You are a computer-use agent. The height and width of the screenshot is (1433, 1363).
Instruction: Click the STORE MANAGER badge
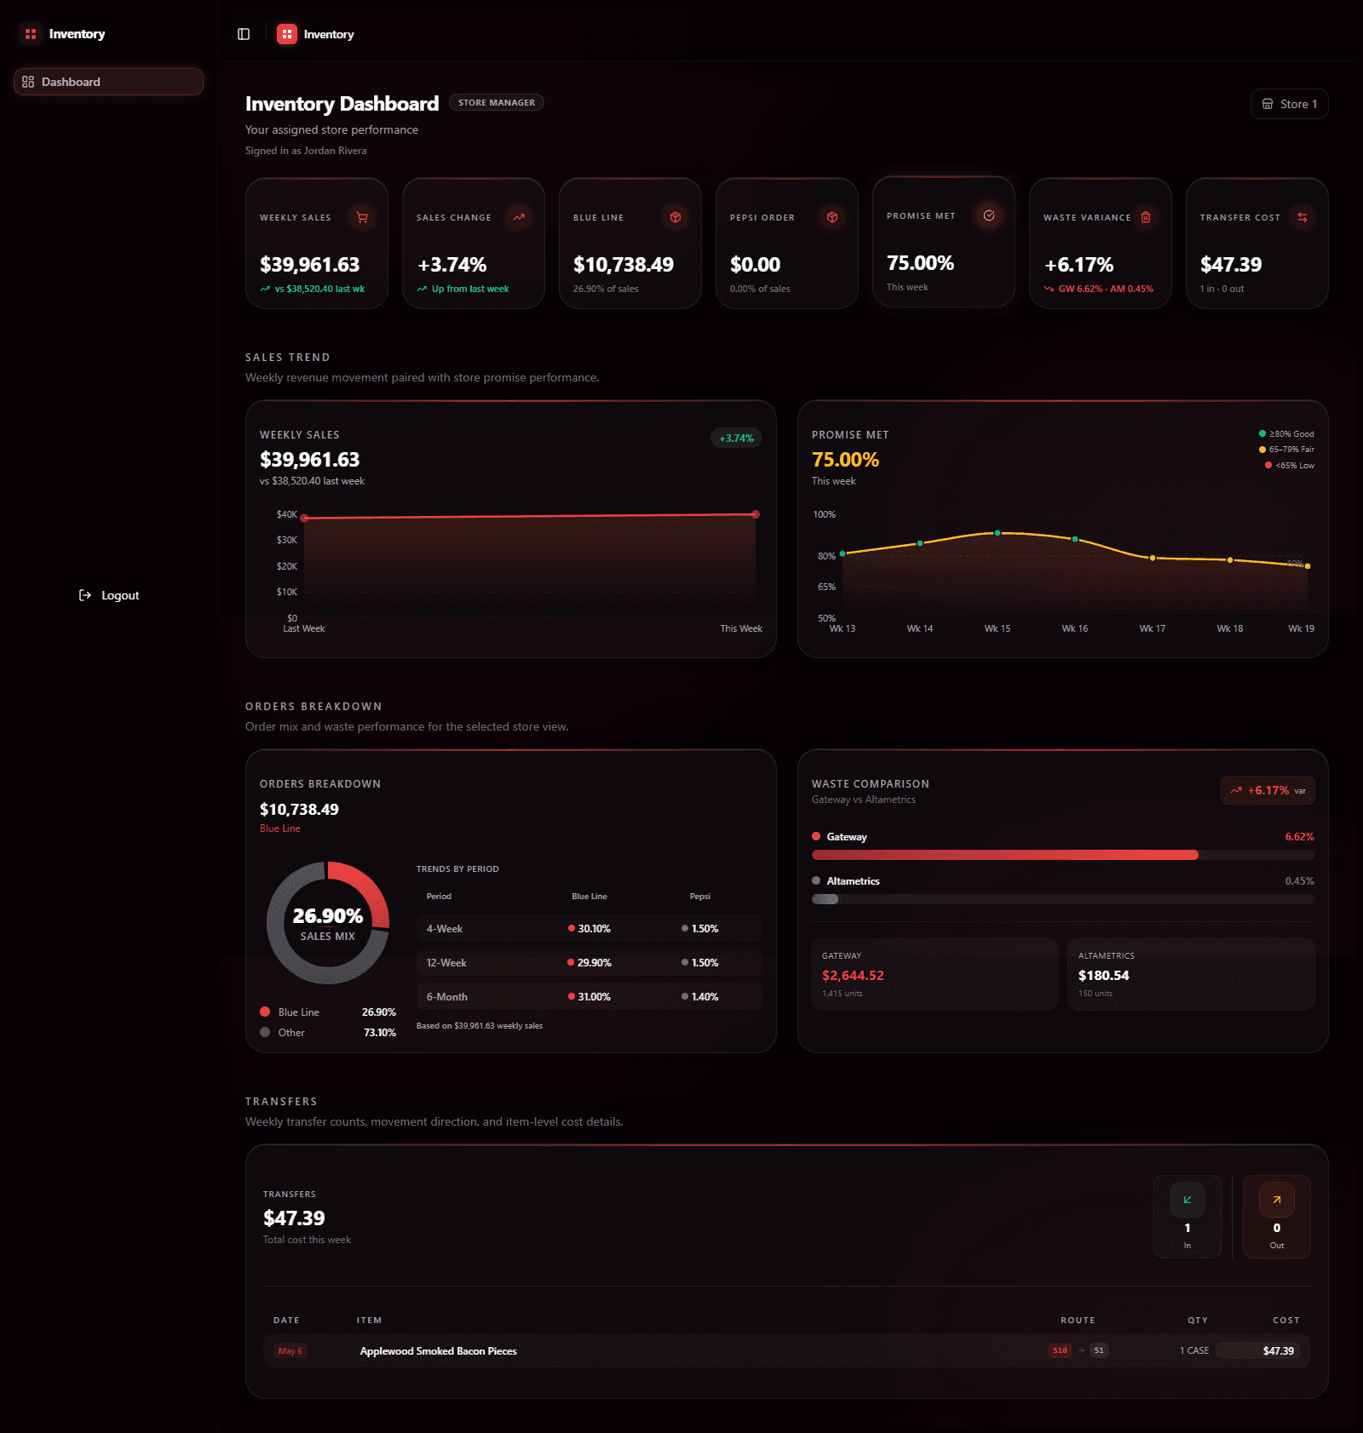click(497, 102)
